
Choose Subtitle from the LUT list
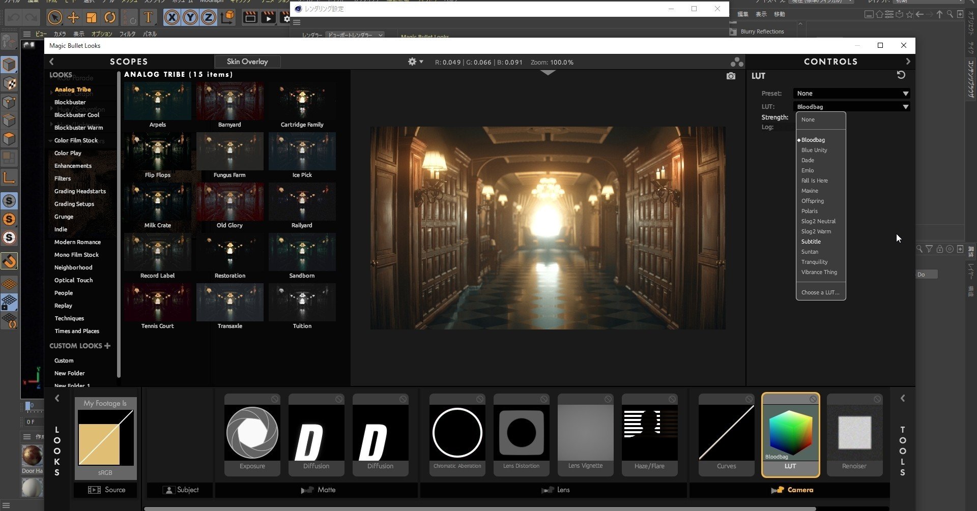click(x=811, y=242)
